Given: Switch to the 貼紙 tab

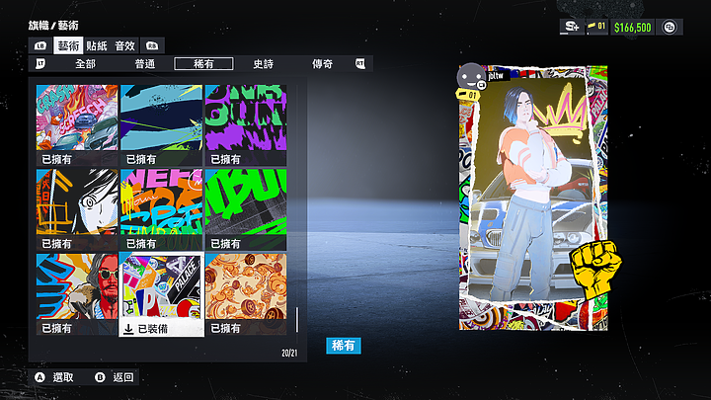Looking at the screenshot, I should pyautogui.click(x=97, y=45).
